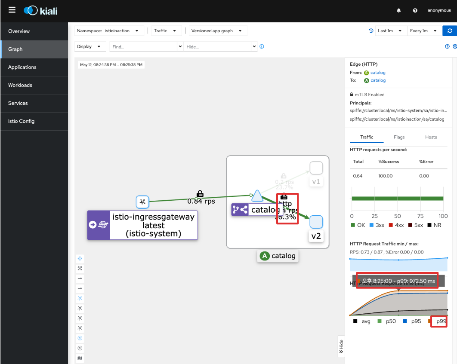Open the From catalog service link
Viewport: 457px width, 364px height.
pos(378,73)
